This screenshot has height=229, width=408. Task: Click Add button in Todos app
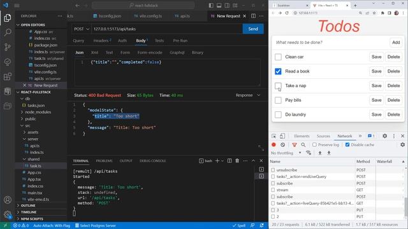click(396, 43)
